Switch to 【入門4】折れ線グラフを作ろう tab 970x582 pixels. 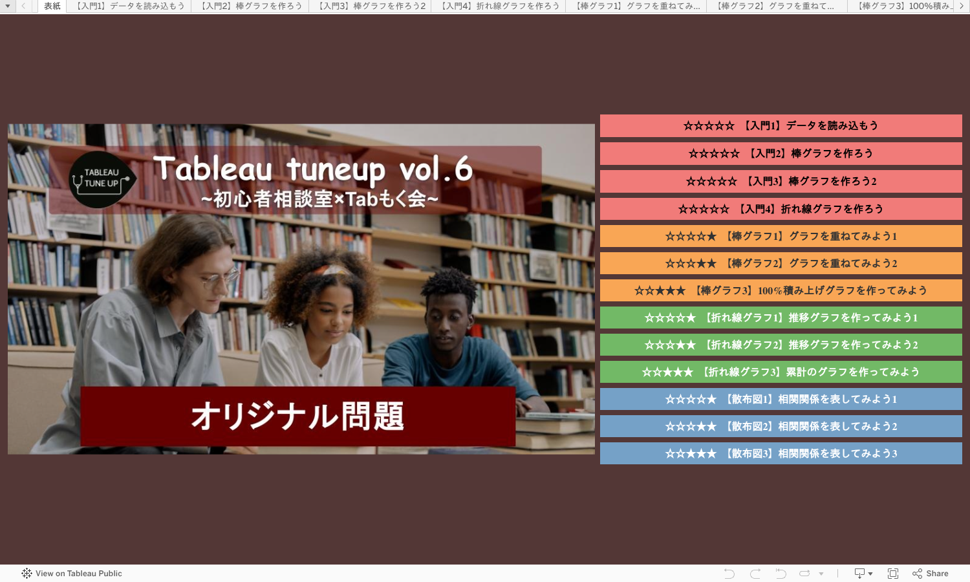(499, 6)
